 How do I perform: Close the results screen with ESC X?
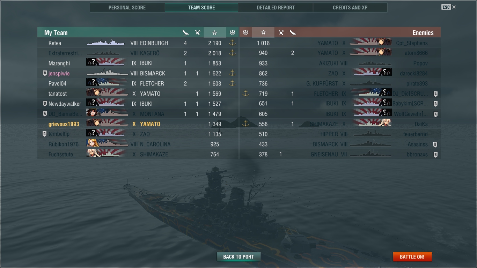point(449,7)
